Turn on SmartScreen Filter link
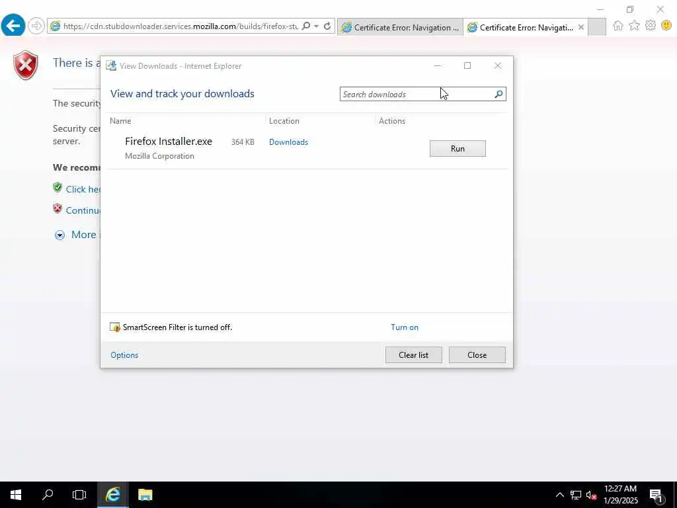Viewport: 677px width, 508px height. pos(405,327)
